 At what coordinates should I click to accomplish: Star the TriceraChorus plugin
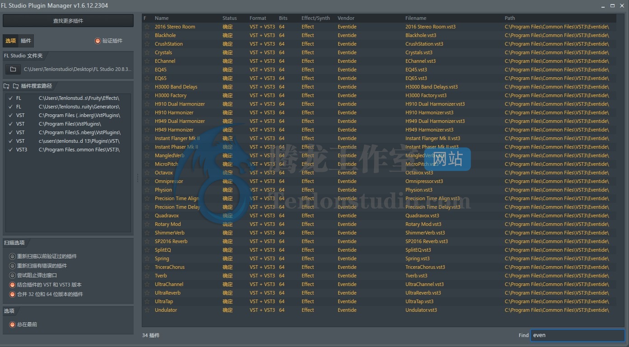tap(147, 267)
